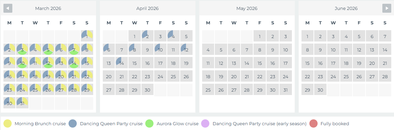The image size is (394, 130).
Task: Select March 3 with Aurora Glow cruise
Action: point(22,49)
